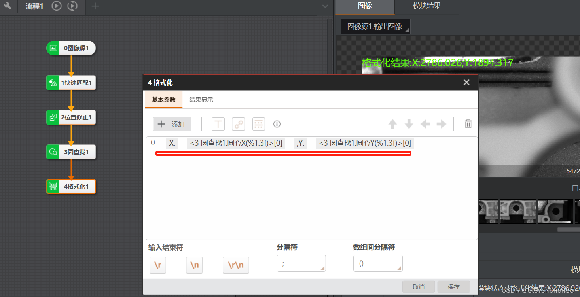Image resolution: width=580 pixels, height=297 pixels.
Task: Open the info icon in toolbar
Action: coord(277,124)
